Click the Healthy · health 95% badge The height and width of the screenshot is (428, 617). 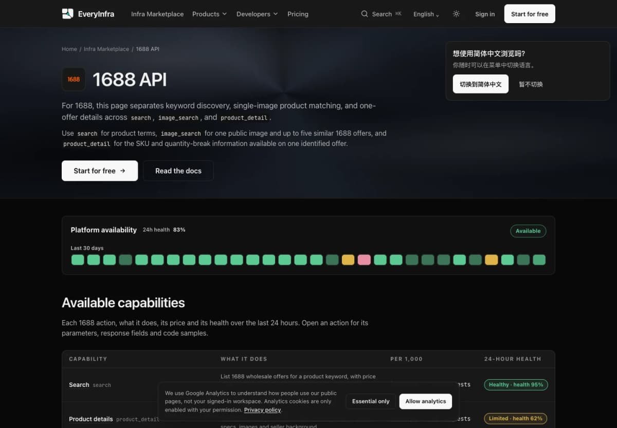(x=516, y=384)
